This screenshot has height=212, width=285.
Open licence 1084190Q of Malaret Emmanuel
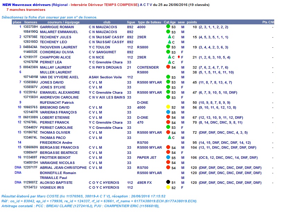tap(30, 32)
